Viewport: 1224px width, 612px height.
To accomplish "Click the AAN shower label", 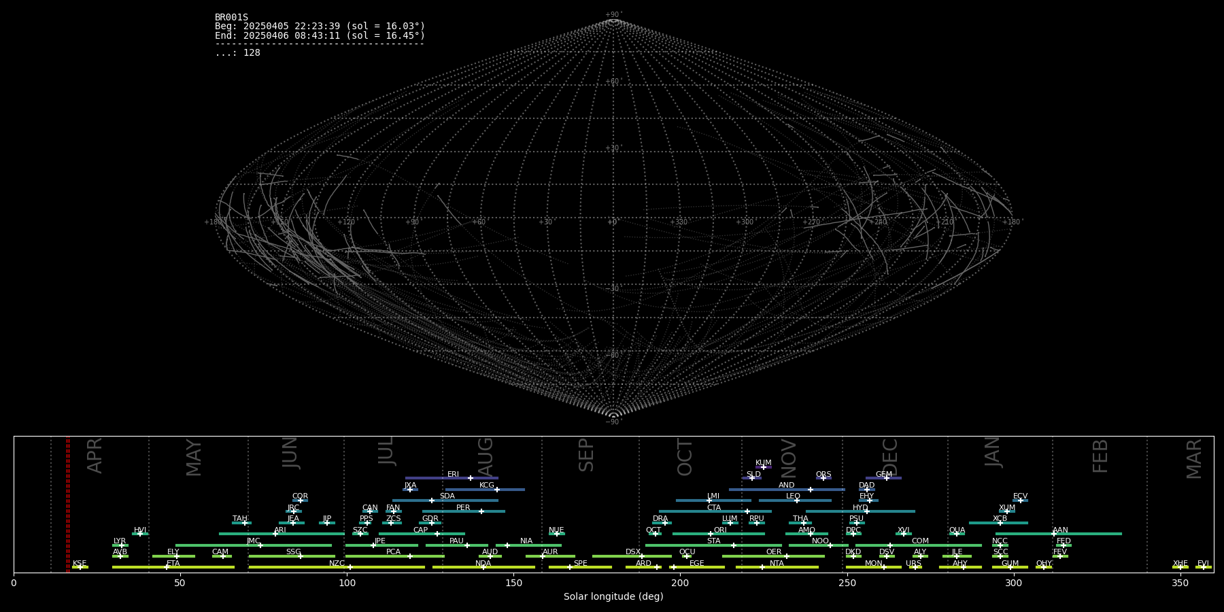I will pyautogui.click(x=1060, y=530).
